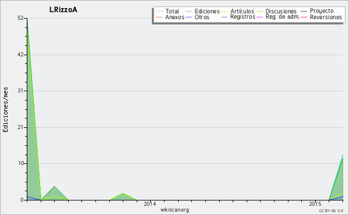
Task: Click the CC BY-SA 3.0 license text
Action: click(x=331, y=210)
